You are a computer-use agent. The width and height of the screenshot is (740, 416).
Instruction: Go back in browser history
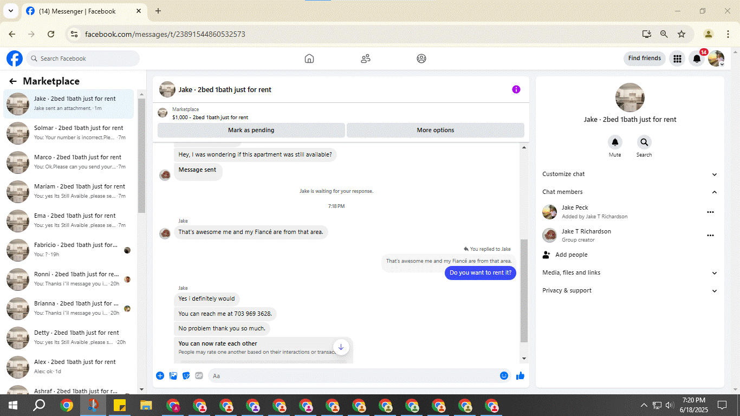pyautogui.click(x=12, y=34)
